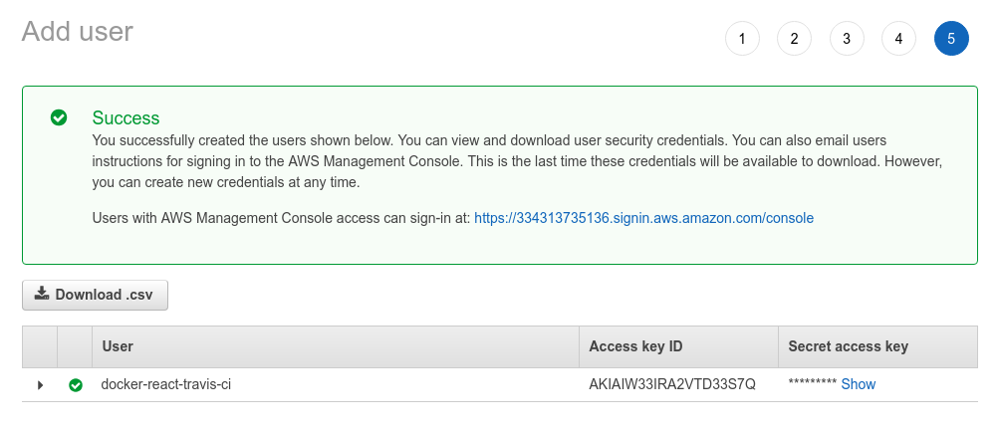Select the active step 5 circle
The height and width of the screenshot is (435, 998).
tap(951, 39)
